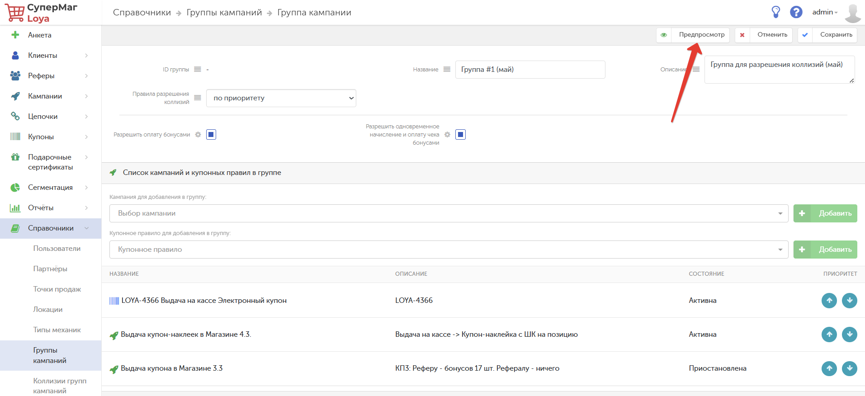Click the Кампании rocket icon in sidebar
Viewport: 865px width, 396px height.
[x=15, y=96]
